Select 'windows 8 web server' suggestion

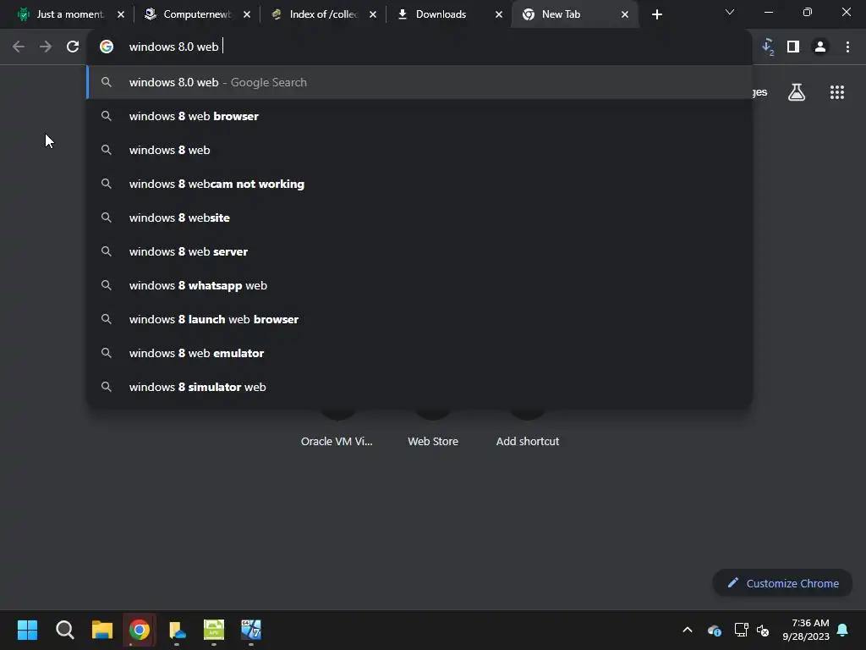point(419,251)
